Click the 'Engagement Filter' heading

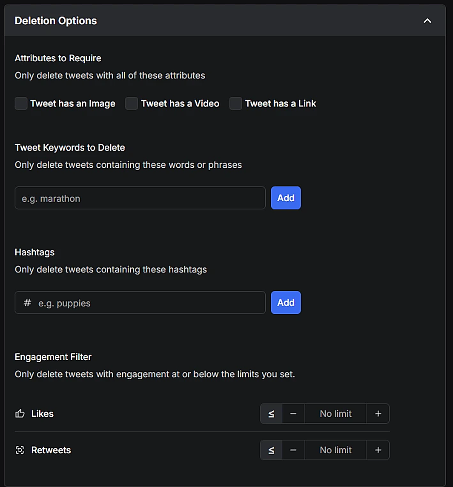(x=53, y=357)
